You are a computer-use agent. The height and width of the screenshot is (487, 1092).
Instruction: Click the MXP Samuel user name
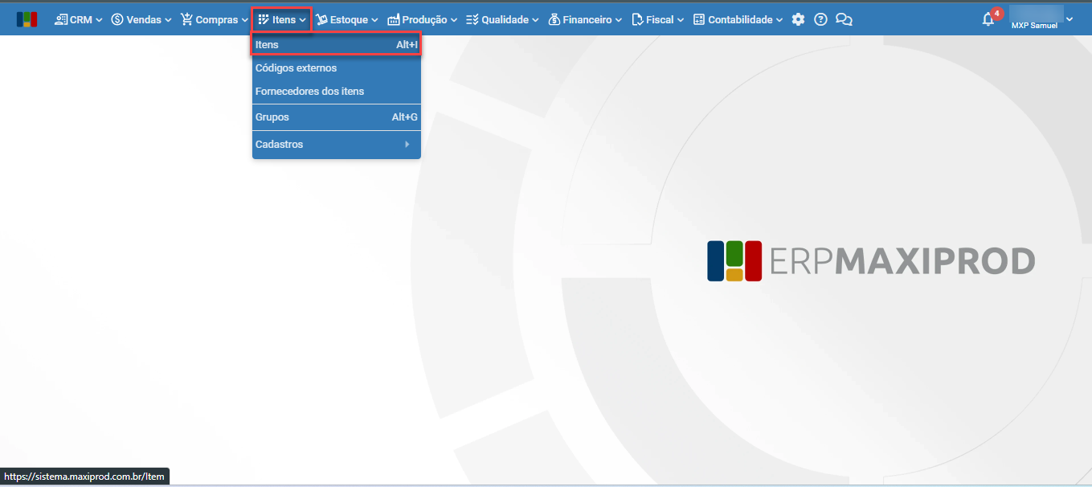pyautogui.click(x=1034, y=26)
